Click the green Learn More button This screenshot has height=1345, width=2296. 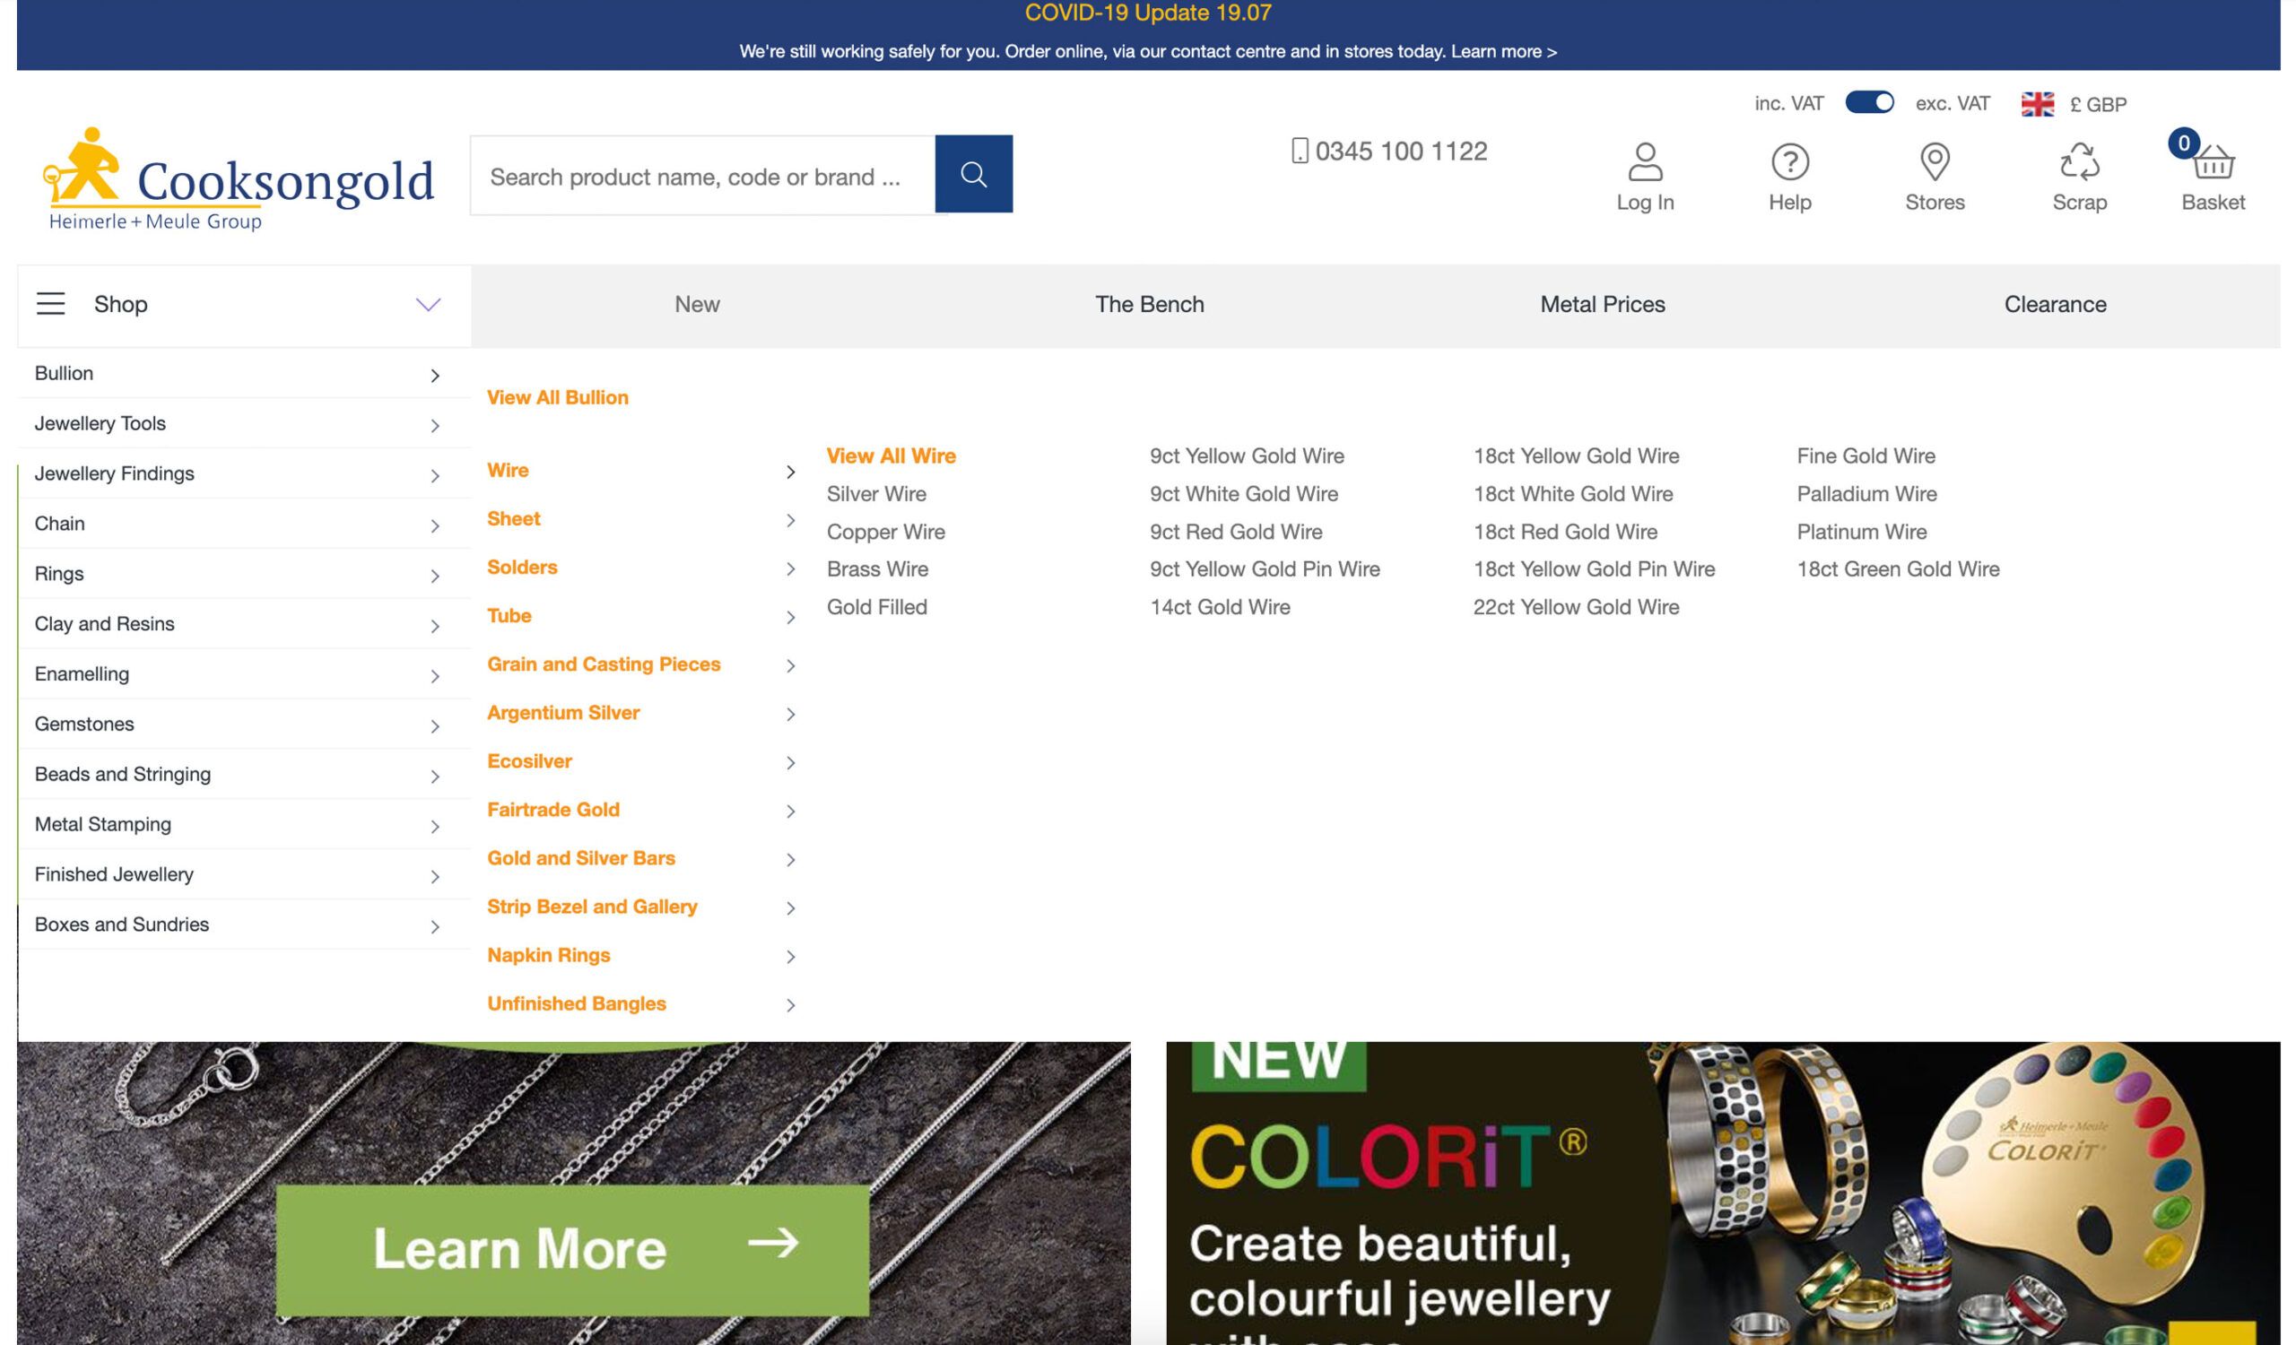[x=572, y=1248]
